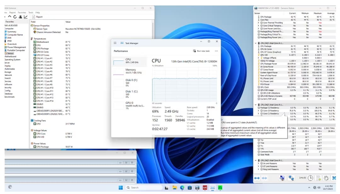Open the Windows Start menu

coord(121,187)
